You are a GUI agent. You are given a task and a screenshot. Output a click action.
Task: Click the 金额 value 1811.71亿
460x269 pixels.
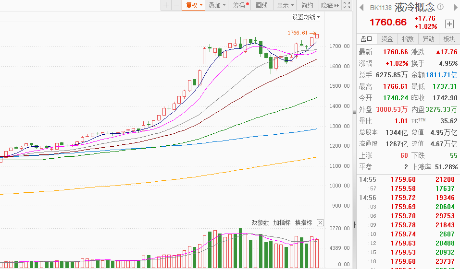[x=442, y=75]
